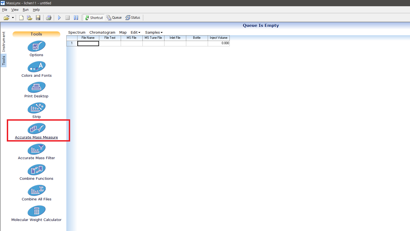Image resolution: width=410 pixels, height=231 pixels.
Task: Click the Inject Volume value 0.000
Action: pyautogui.click(x=219, y=43)
